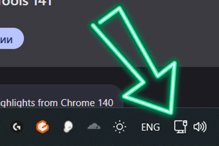Image resolution: width=219 pixels, height=146 pixels.
Task: Click the Tools 141 heading text
Action: point(26,3)
